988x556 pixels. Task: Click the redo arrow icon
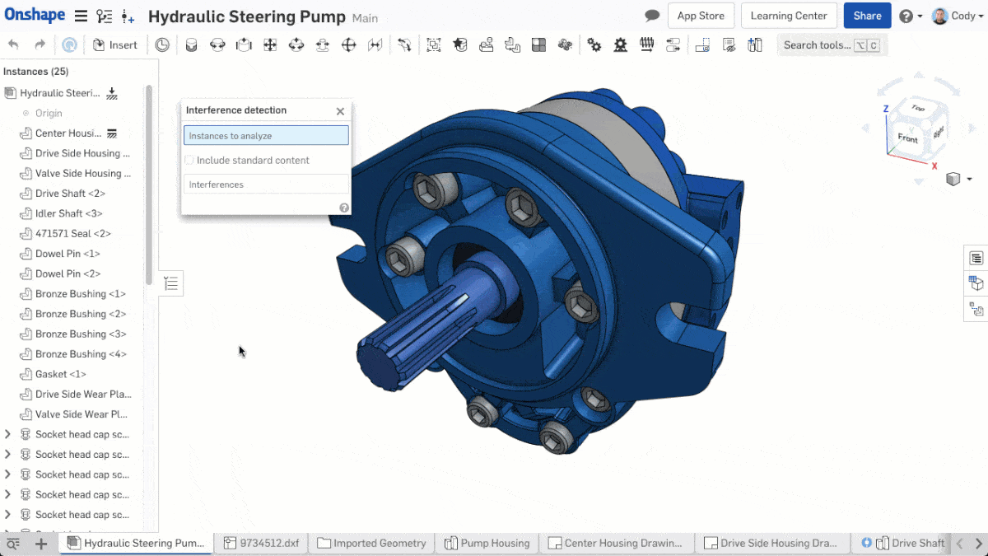point(40,45)
